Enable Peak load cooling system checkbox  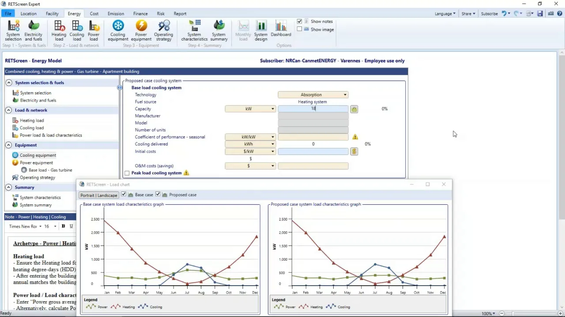127,173
